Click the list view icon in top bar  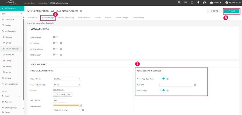point(186,2)
